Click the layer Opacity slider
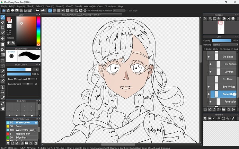Viewport: 239px width, 149px height. pos(222,41)
